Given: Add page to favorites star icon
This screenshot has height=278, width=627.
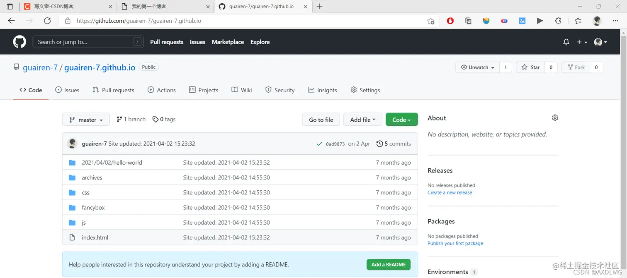Looking at the screenshot, I should (x=431, y=21).
